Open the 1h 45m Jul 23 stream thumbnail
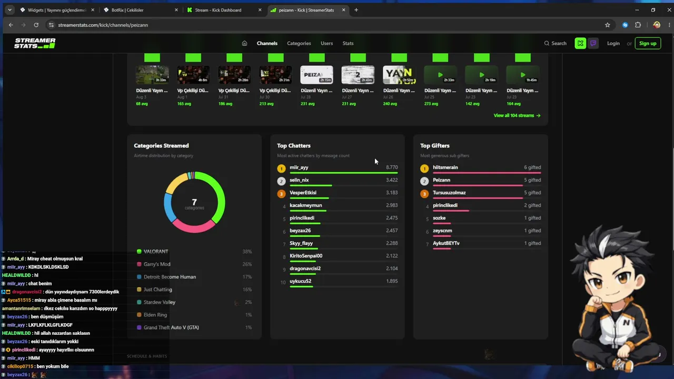 522,75
